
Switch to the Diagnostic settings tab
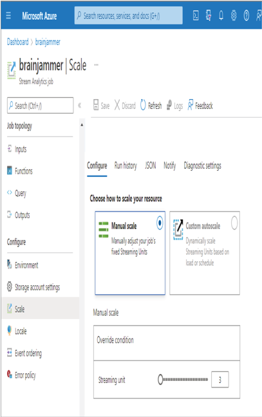[x=202, y=165]
